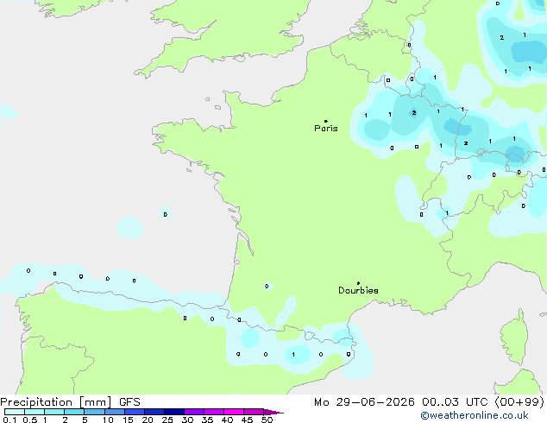
Task: Click the forecast date Mo 29-06-2026 text
Action: pyautogui.click(x=364, y=402)
